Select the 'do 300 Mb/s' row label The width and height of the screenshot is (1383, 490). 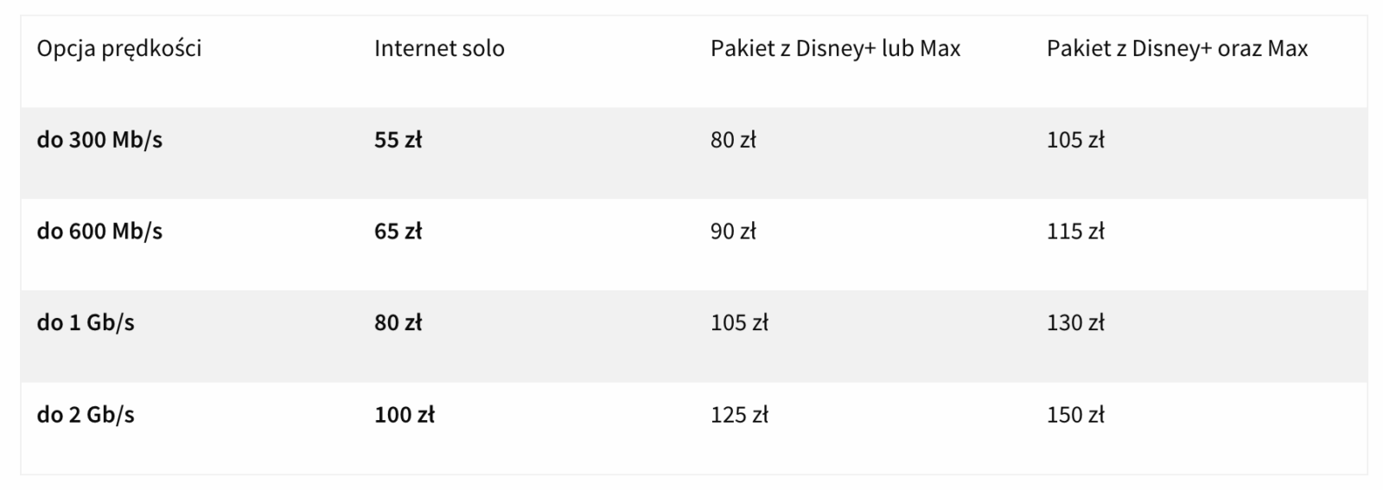pos(99,140)
